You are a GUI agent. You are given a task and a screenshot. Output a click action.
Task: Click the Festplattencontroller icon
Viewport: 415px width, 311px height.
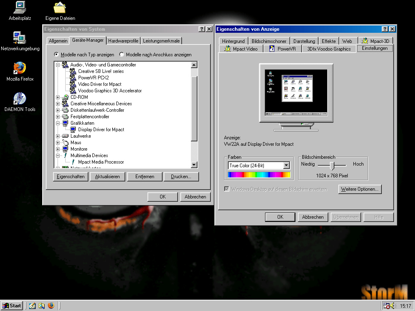coord(65,116)
